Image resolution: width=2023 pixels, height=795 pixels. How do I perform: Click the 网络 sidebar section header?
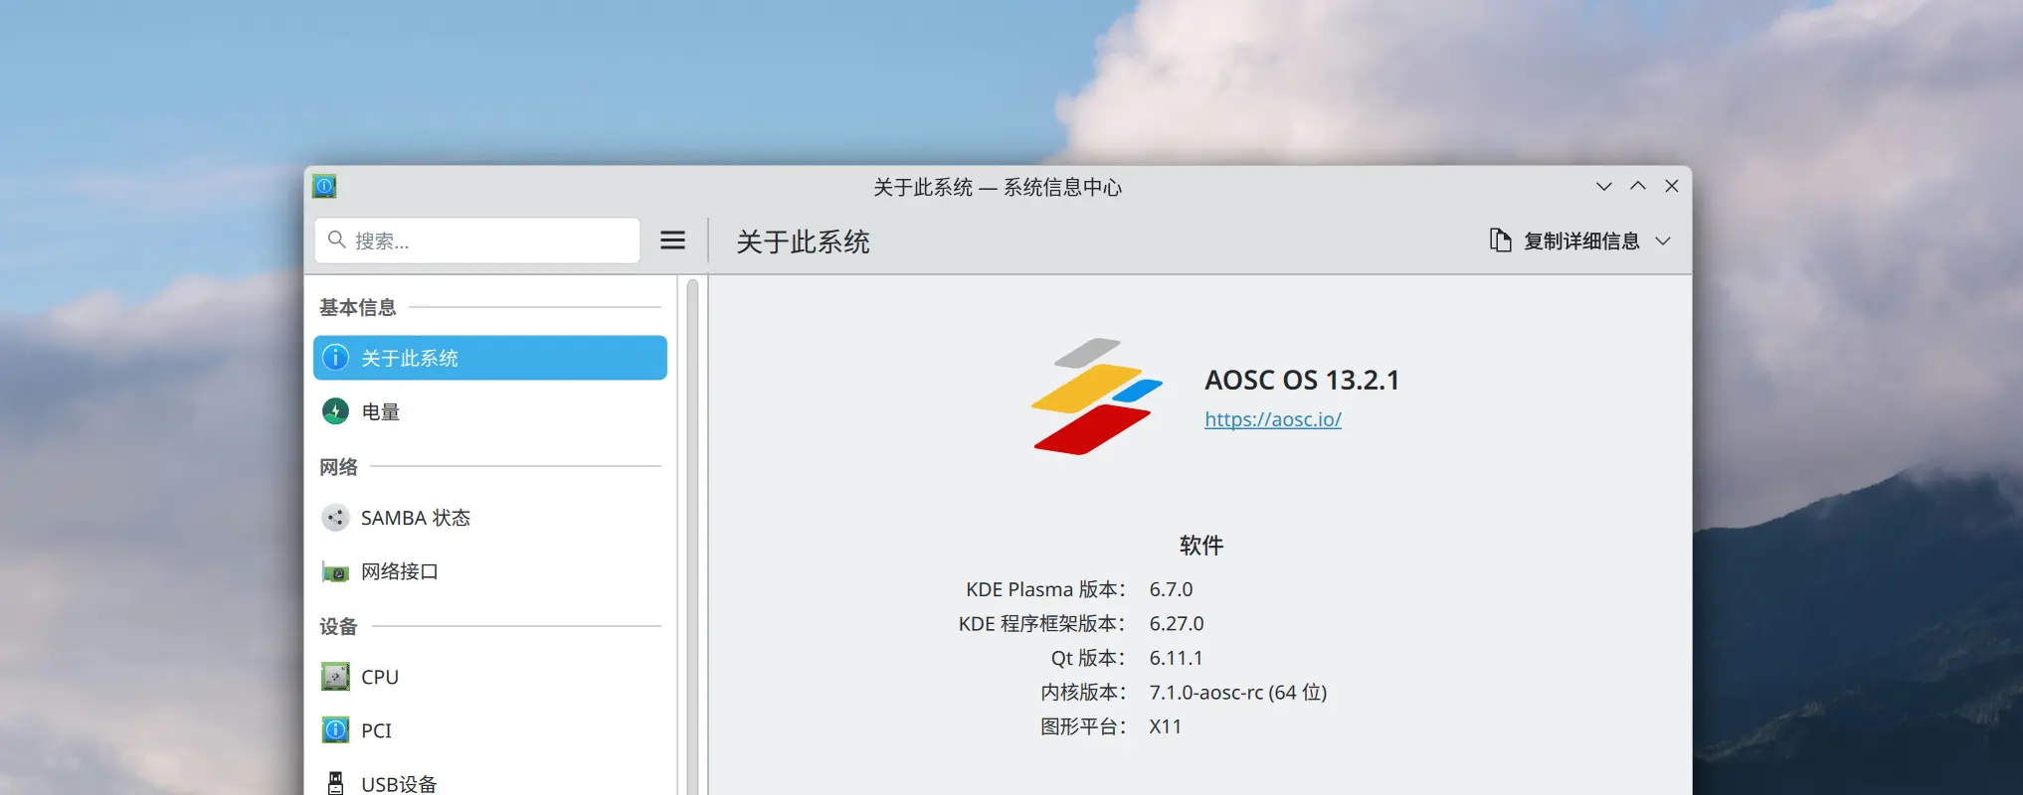338,466
